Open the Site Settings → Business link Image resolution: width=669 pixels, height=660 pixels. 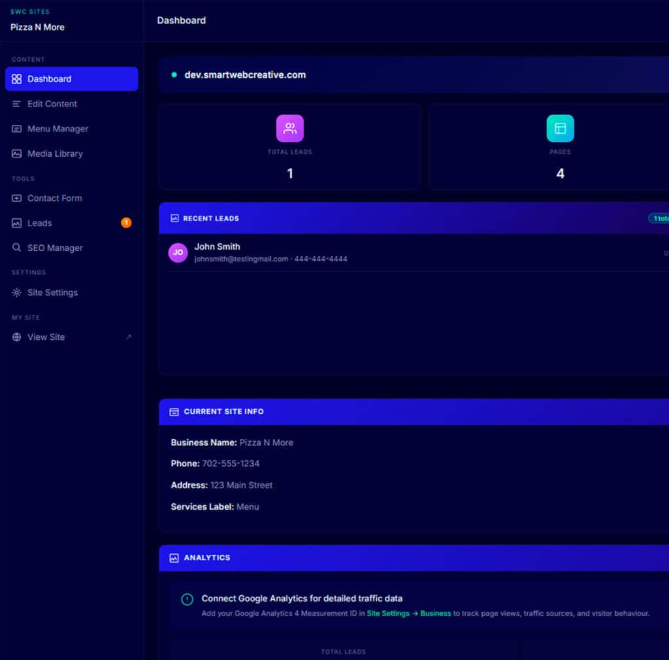tap(409, 614)
